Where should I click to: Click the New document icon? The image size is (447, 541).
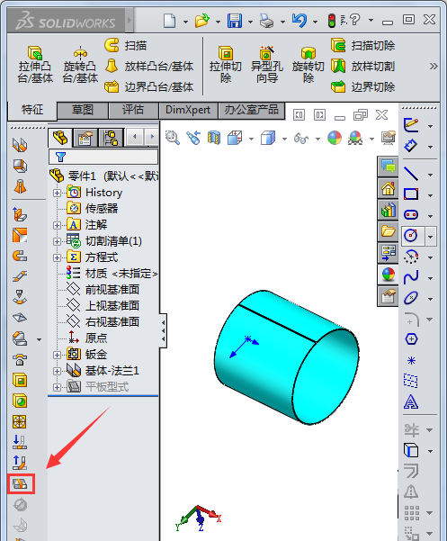pos(170,21)
